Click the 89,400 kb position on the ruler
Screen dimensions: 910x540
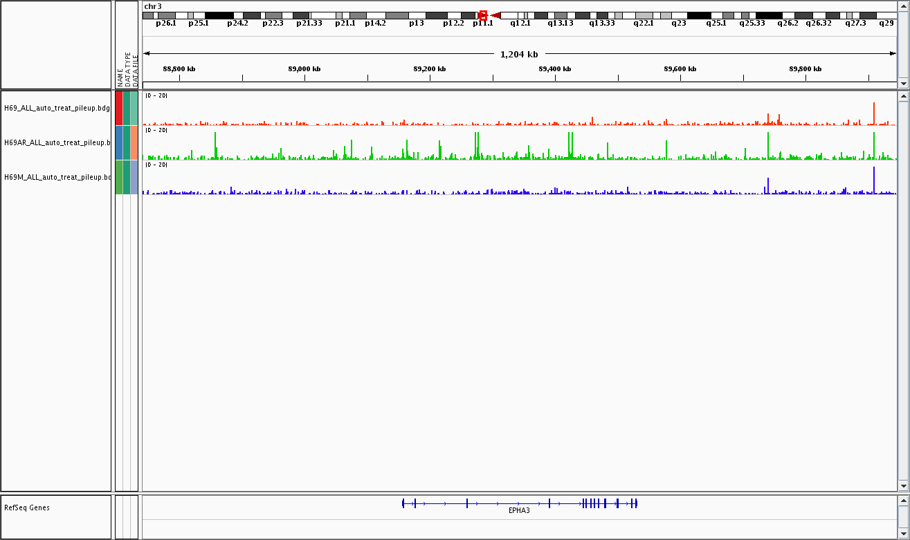click(555, 69)
